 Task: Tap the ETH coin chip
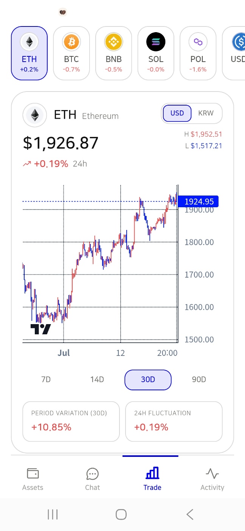[29, 53]
